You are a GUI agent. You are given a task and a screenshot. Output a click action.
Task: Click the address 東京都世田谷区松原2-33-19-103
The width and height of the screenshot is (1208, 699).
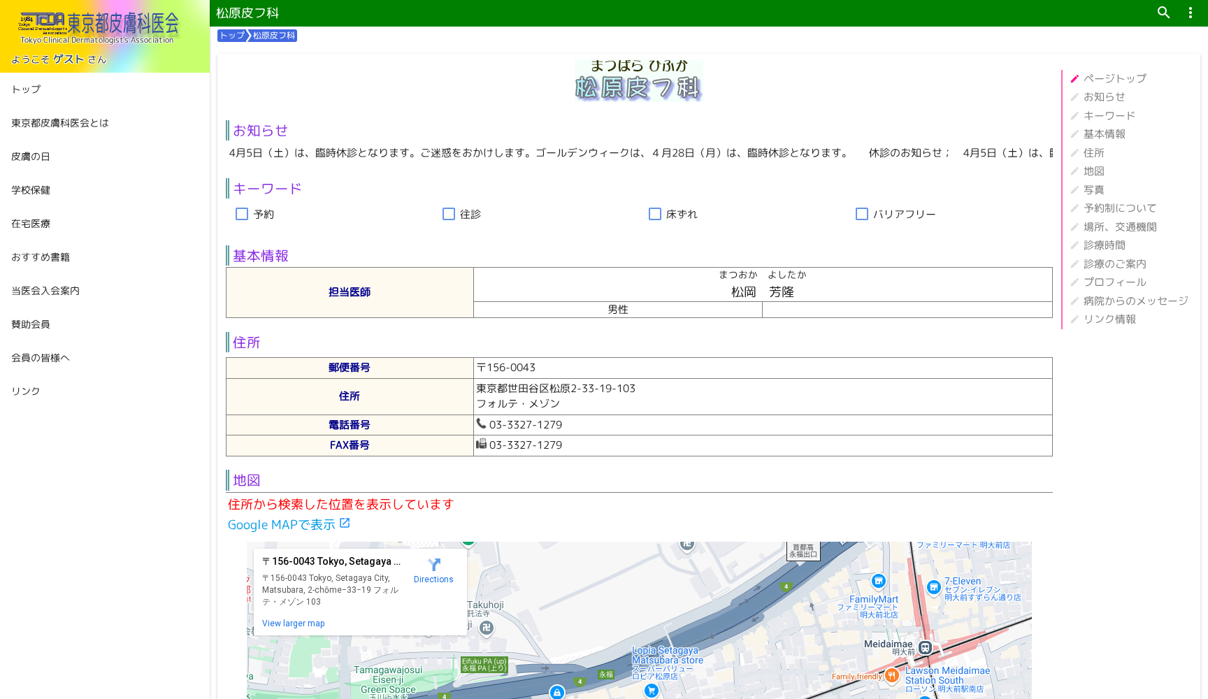coord(556,389)
